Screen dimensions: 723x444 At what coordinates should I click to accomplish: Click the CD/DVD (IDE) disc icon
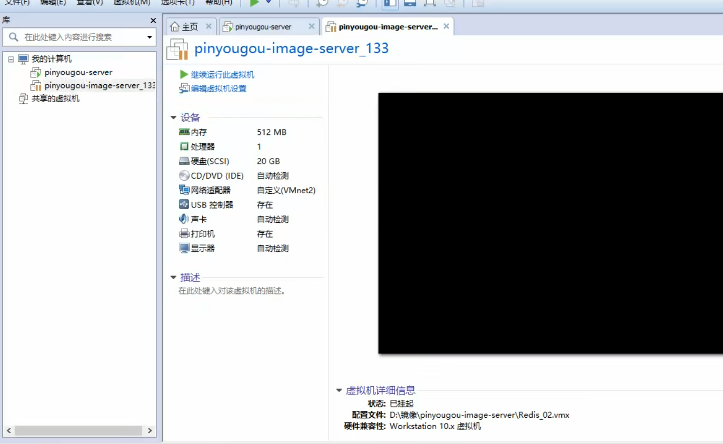click(184, 175)
